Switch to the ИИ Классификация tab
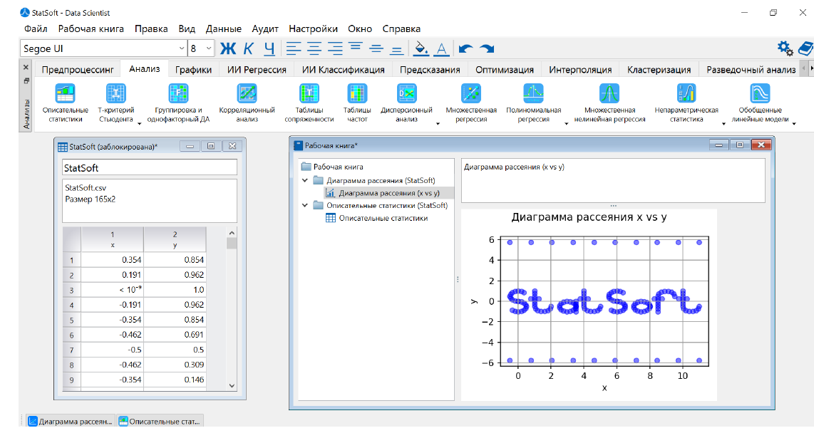 pyautogui.click(x=344, y=70)
